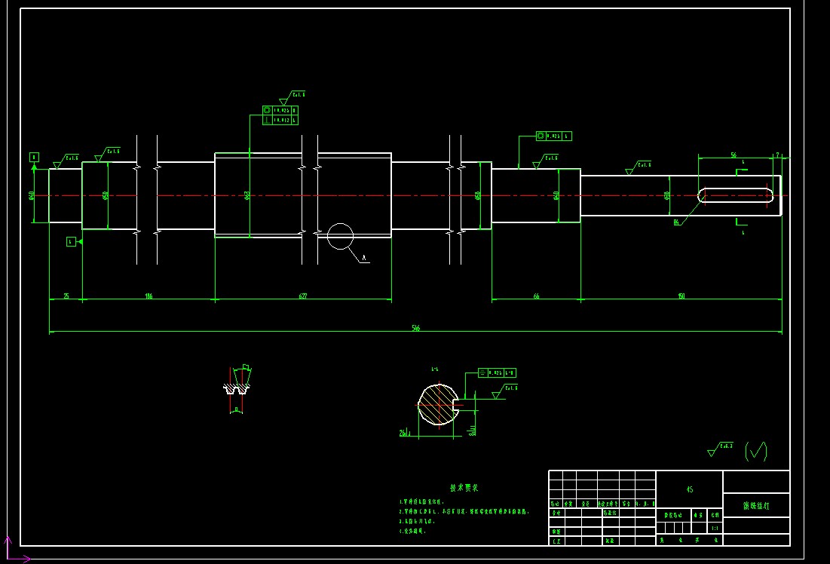
Task: Pick the roughness symbol beside the section view
Action: (505, 391)
